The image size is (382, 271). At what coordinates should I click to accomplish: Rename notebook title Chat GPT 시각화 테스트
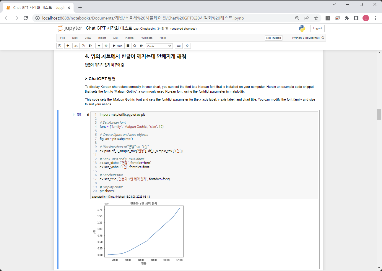(x=109, y=28)
